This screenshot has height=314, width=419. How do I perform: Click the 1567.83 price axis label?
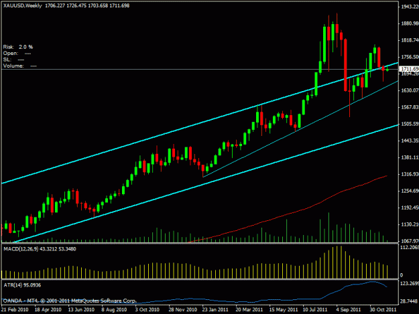click(410, 107)
